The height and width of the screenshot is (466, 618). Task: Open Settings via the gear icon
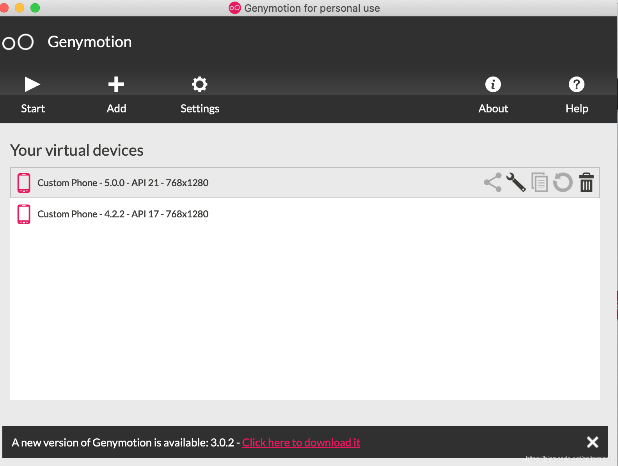pyautogui.click(x=199, y=84)
